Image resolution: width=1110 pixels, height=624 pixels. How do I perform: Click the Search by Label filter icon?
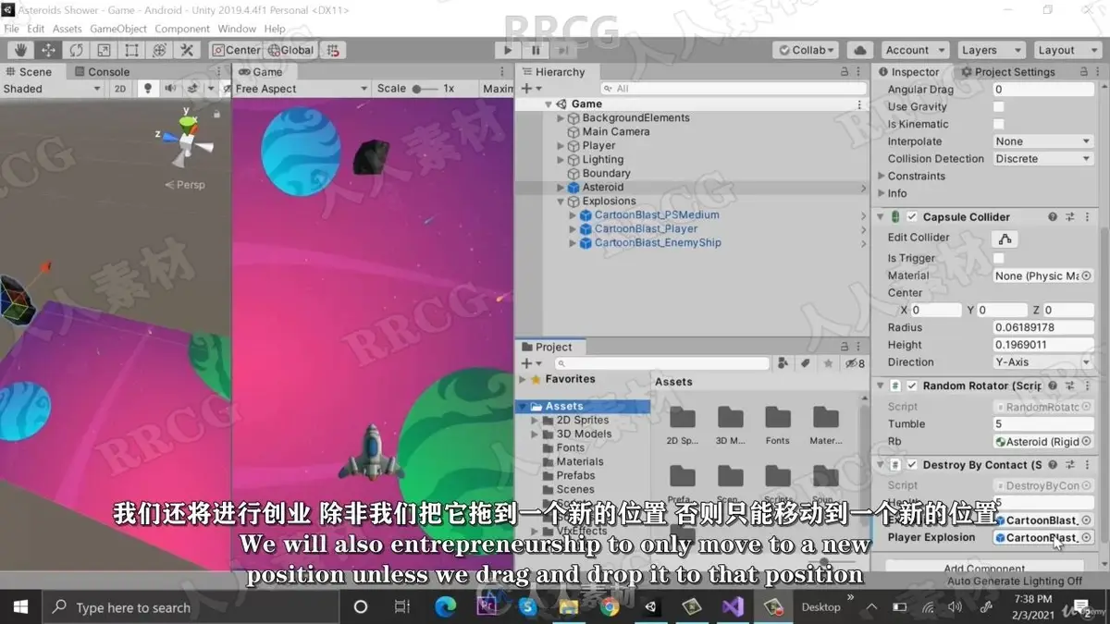pos(806,363)
